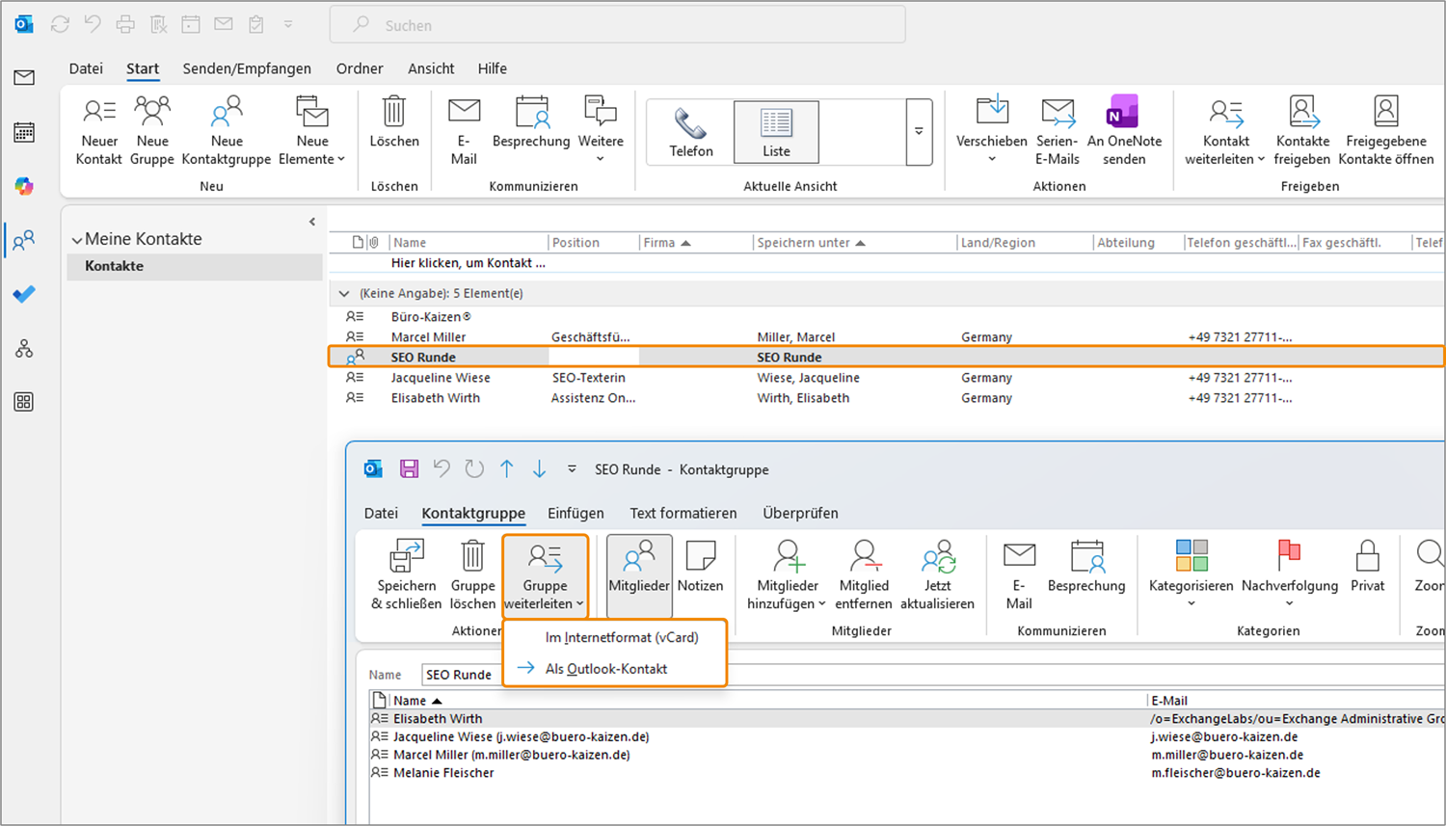Send contact An OneNote
This screenshot has height=826, width=1446.
[1124, 131]
